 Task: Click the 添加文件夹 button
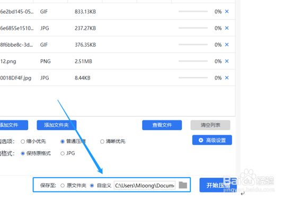click(56, 125)
